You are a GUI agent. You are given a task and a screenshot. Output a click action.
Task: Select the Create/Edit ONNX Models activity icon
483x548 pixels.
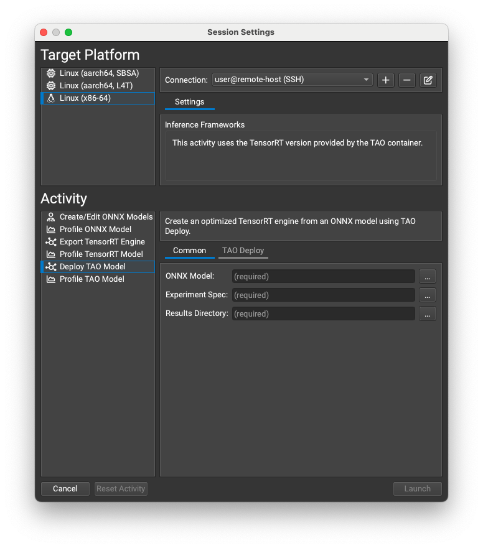[50, 216]
